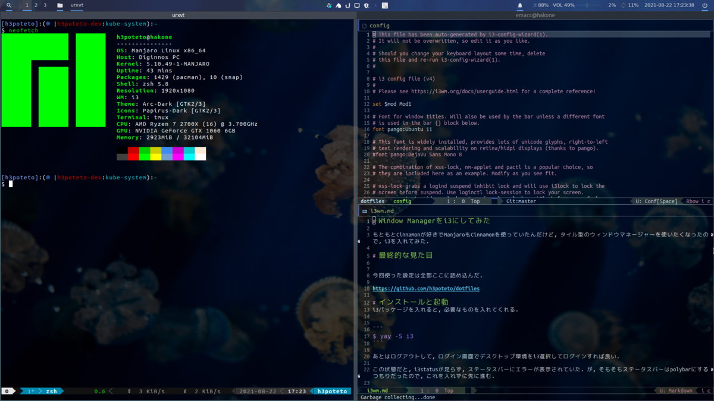This screenshot has width=714, height=401.
Task: Click the Git:master indicator in modeline
Action: click(521, 201)
